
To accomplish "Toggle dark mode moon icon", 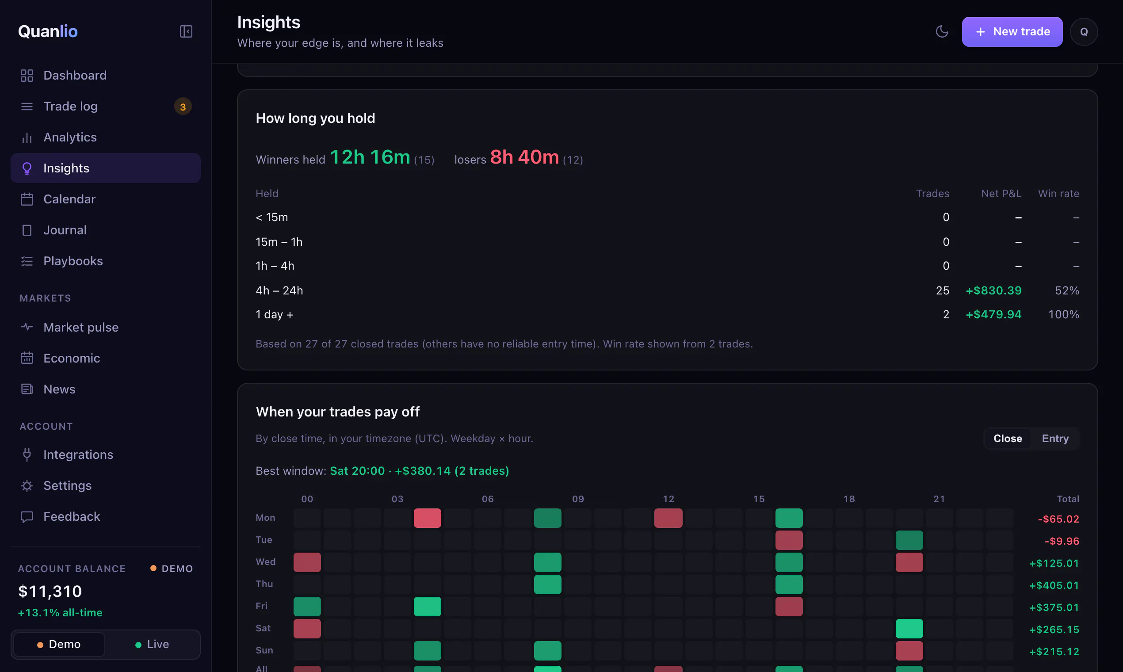I will coord(942,31).
